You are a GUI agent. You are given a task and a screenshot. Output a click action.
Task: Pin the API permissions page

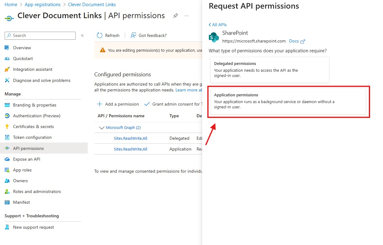click(175, 16)
